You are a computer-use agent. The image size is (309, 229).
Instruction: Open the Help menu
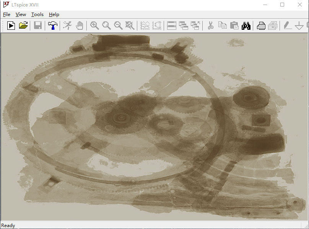pos(54,15)
